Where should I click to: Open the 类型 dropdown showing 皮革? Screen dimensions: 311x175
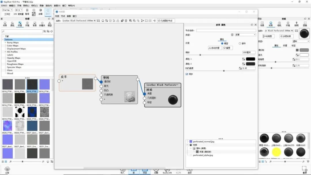click(x=245, y=35)
